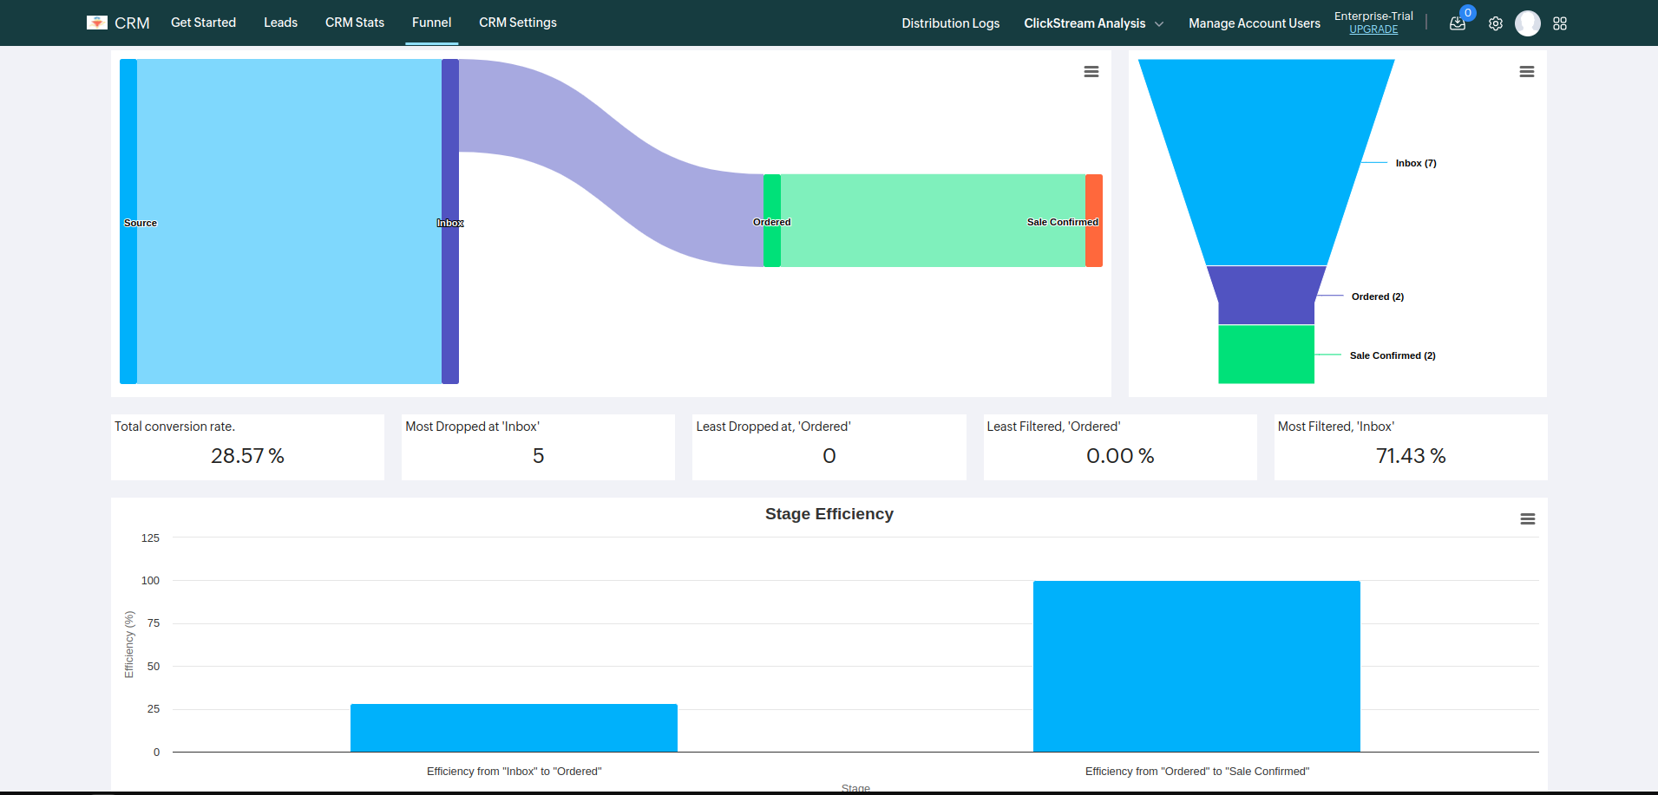Open the CRM Settings tab
The width and height of the screenshot is (1658, 795).
coord(518,23)
